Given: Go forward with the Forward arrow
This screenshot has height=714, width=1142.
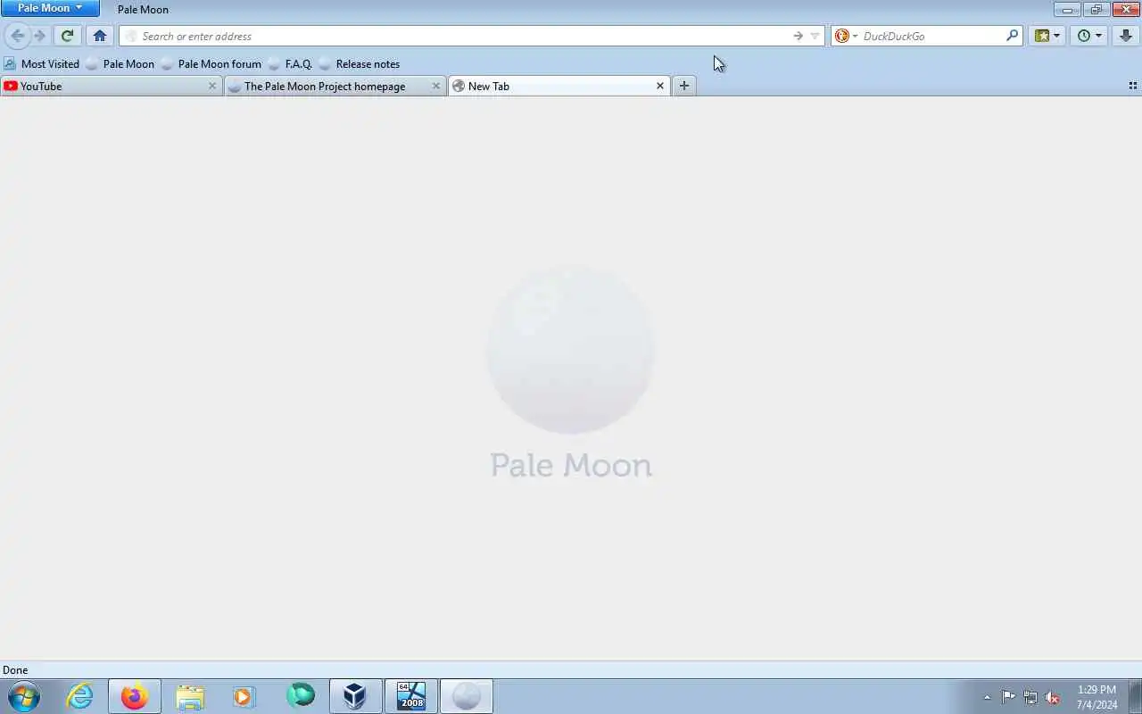Looking at the screenshot, I should pos(39,36).
